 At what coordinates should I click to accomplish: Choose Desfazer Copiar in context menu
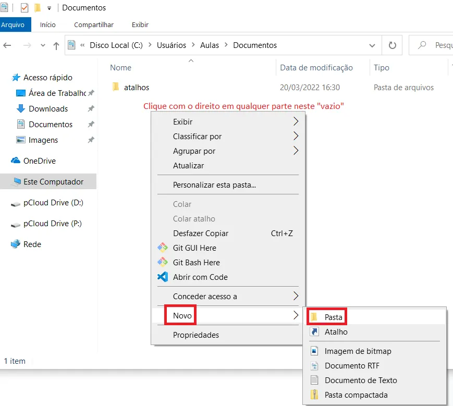click(228, 233)
